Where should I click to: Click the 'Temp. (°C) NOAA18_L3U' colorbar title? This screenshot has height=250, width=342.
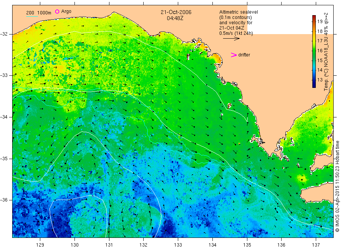point(326,64)
